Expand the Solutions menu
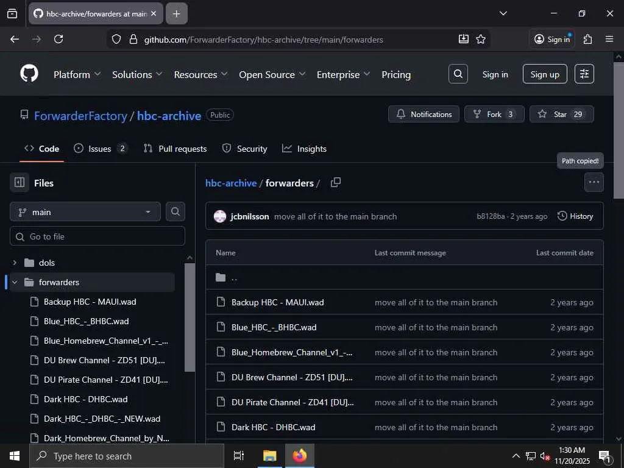The width and height of the screenshot is (624, 468). [x=137, y=74]
